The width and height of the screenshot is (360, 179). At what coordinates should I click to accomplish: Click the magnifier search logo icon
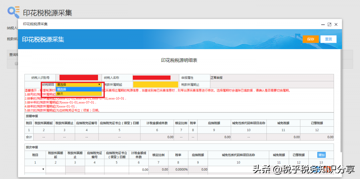point(14,12)
